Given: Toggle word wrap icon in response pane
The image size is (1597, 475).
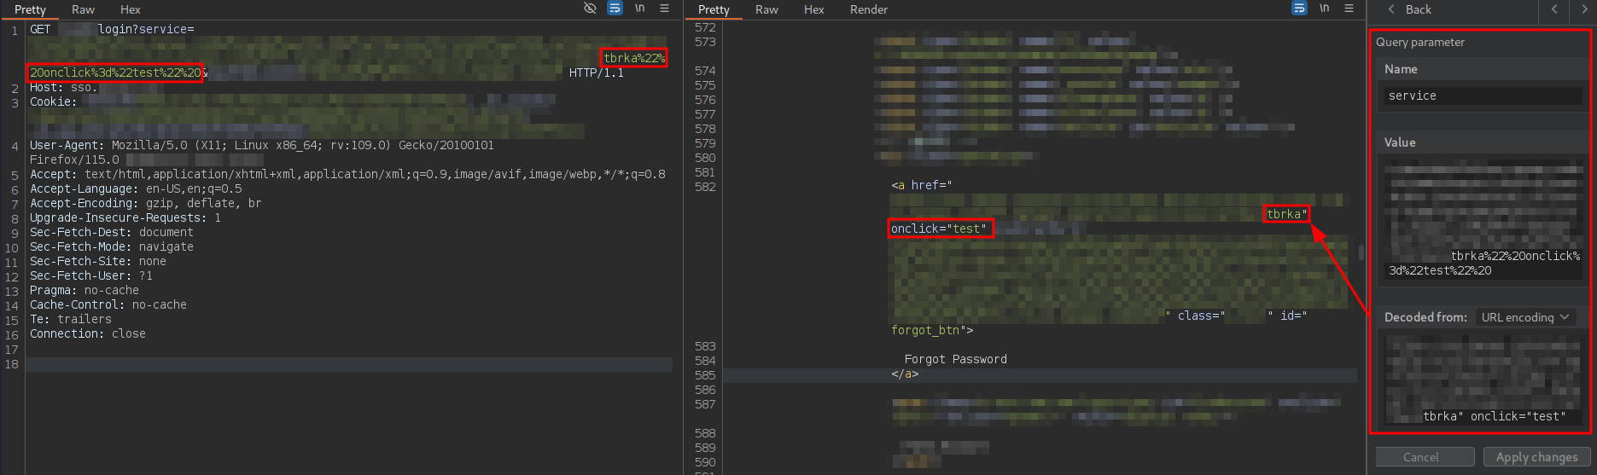Looking at the screenshot, I should click(1299, 9).
